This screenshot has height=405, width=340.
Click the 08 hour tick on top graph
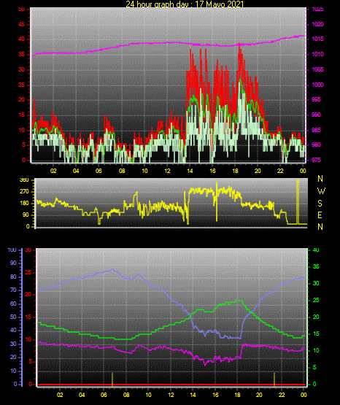coord(122,171)
